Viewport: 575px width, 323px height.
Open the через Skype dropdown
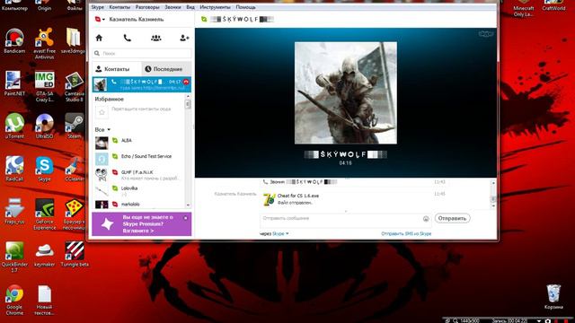[x=280, y=233]
